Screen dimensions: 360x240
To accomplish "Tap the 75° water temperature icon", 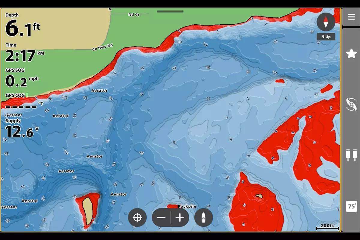I will (351, 206).
